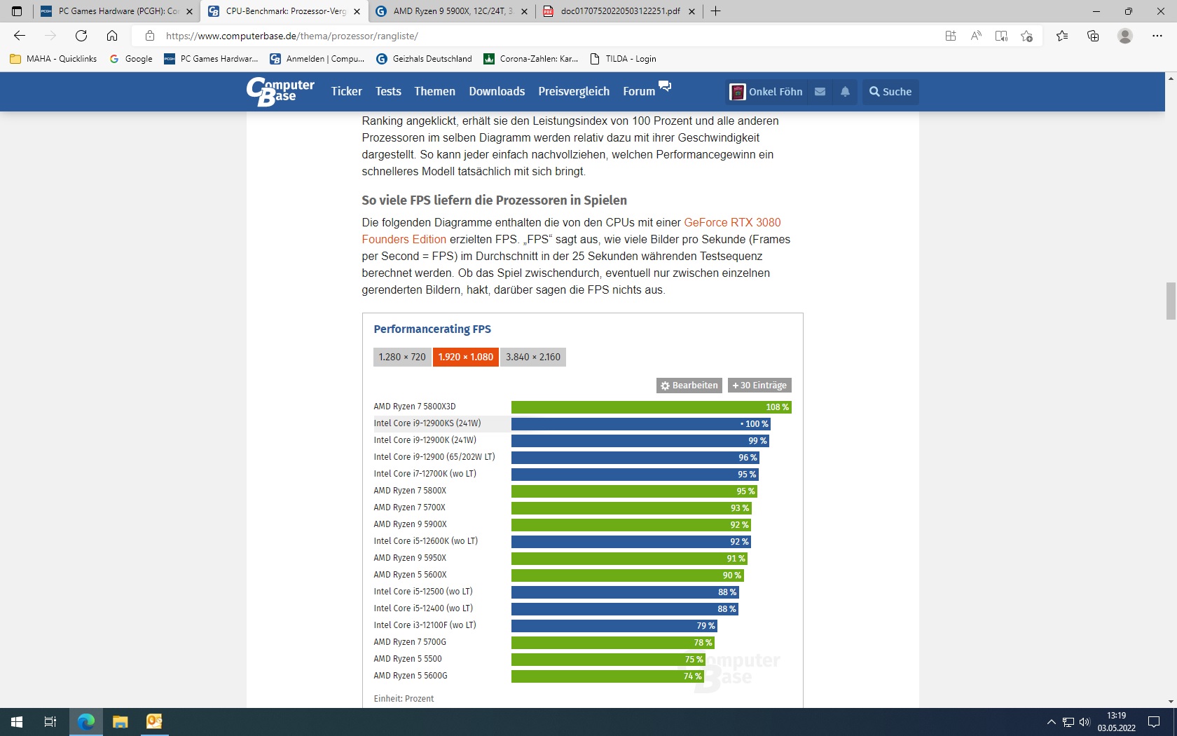
Task: Select Intel Core i9-12900K (241W) label
Action: [x=425, y=440]
